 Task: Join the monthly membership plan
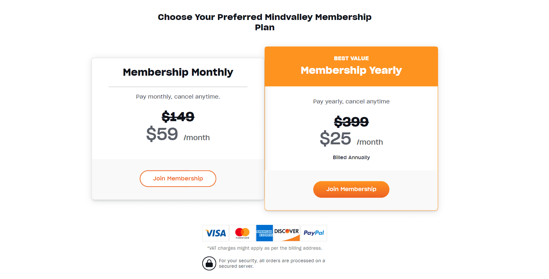pyautogui.click(x=178, y=178)
